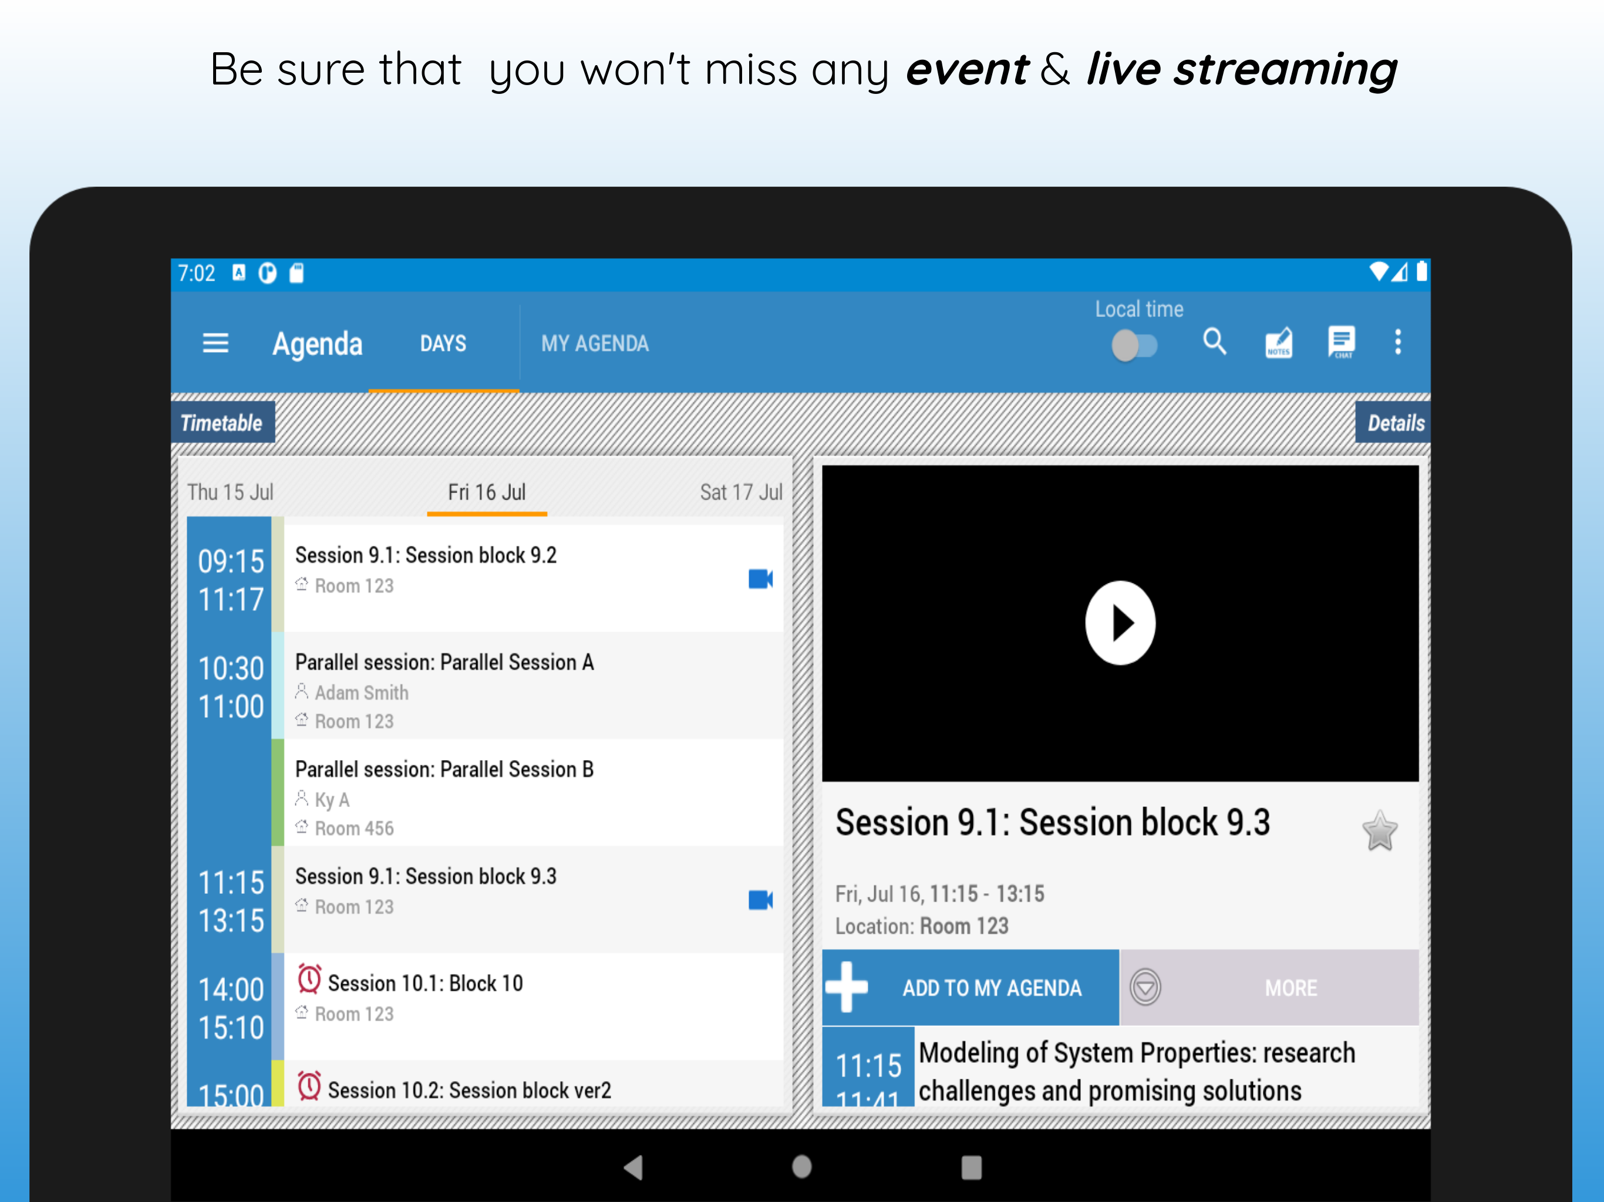This screenshot has width=1604, height=1202.
Task: Tap the search magnifier icon
Action: click(1215, 342)
